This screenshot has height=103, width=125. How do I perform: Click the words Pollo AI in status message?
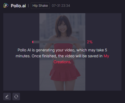(x=24, y=50)
